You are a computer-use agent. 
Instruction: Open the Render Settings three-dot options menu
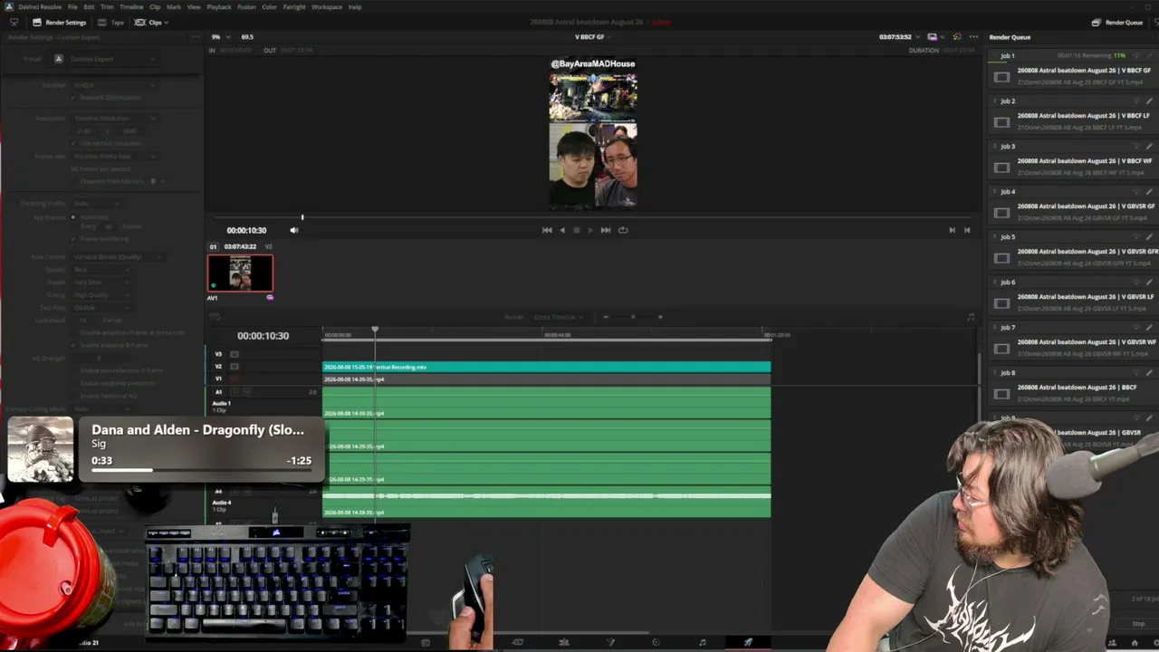point(196,37)
